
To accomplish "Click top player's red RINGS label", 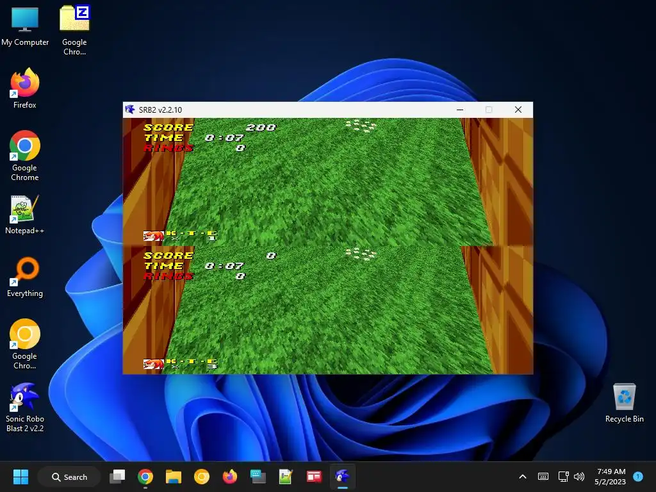I will (x=168, y=148).
